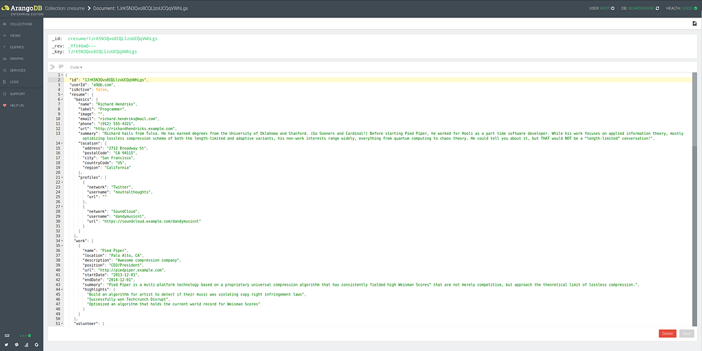Click the ArangoDB avocado logo
702x351 pixels.
5,8
